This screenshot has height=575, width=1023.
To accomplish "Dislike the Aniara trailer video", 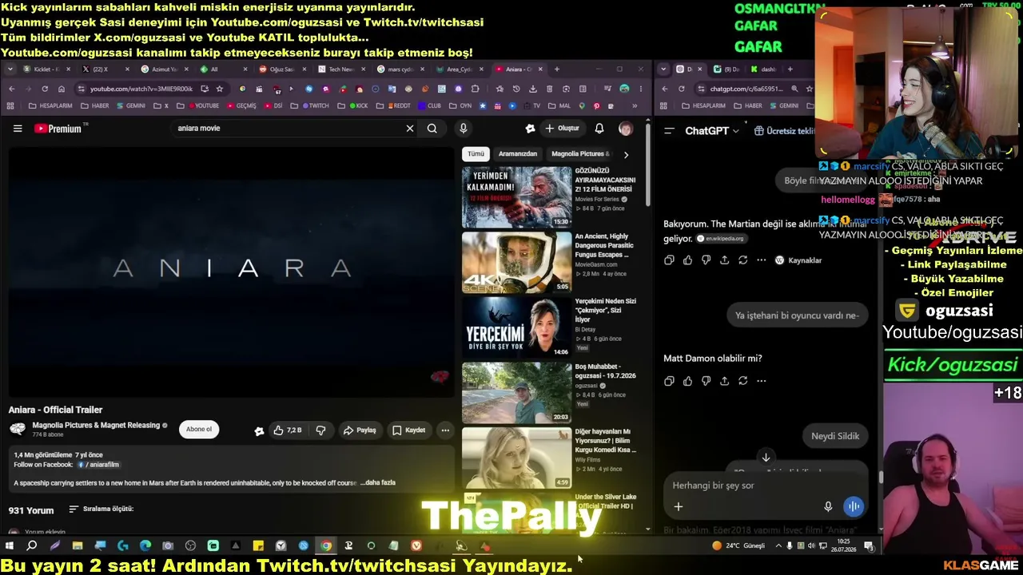I will 320,430.
